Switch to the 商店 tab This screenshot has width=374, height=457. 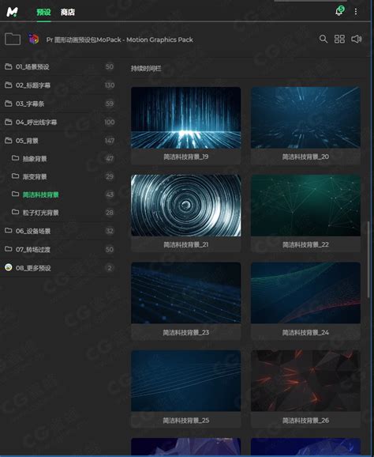[68, 12]
